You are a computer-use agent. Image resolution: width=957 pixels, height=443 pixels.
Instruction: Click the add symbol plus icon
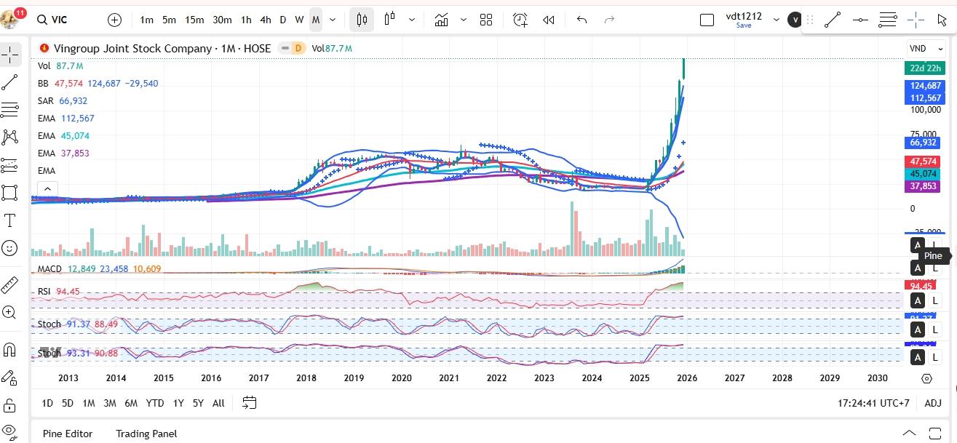coord(114,20)
